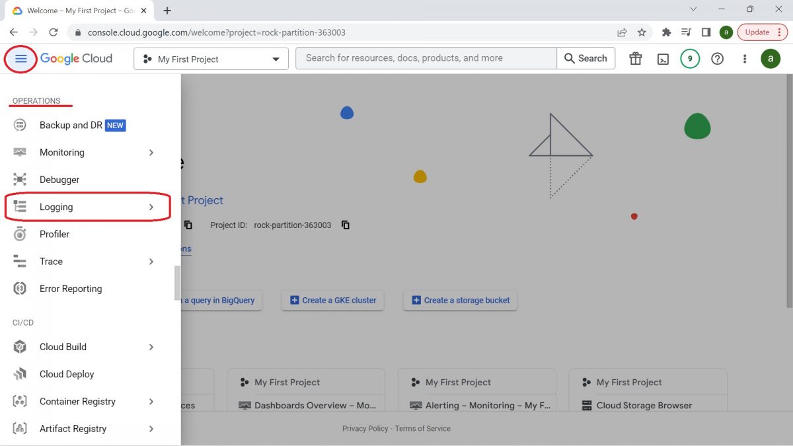Screen dimensions: 793x446
Task: Open the Monitoring section icon
Action: 19,152
